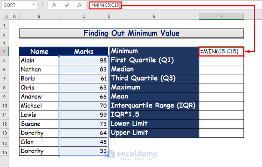
Task: Select empty value cell beside Maximum
Action: point(221,88)
